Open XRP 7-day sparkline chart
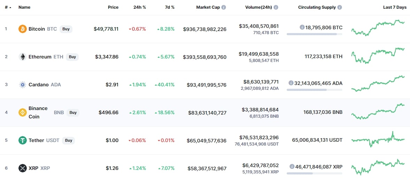The height and width of the screenshot is (180, 410). [378, 167]
